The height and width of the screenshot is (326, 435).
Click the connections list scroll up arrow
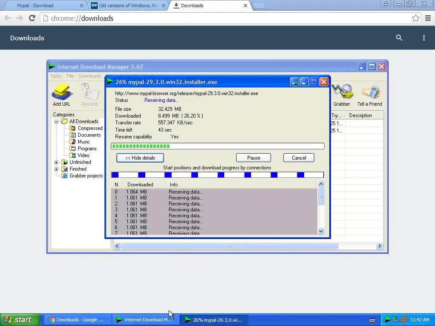[321, 184]
